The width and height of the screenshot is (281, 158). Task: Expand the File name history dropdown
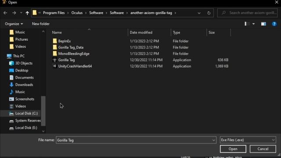coord(214,140)
